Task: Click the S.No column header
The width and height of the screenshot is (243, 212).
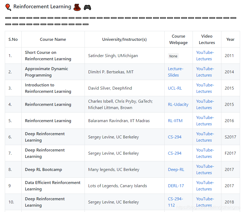Action: point(13,39)
